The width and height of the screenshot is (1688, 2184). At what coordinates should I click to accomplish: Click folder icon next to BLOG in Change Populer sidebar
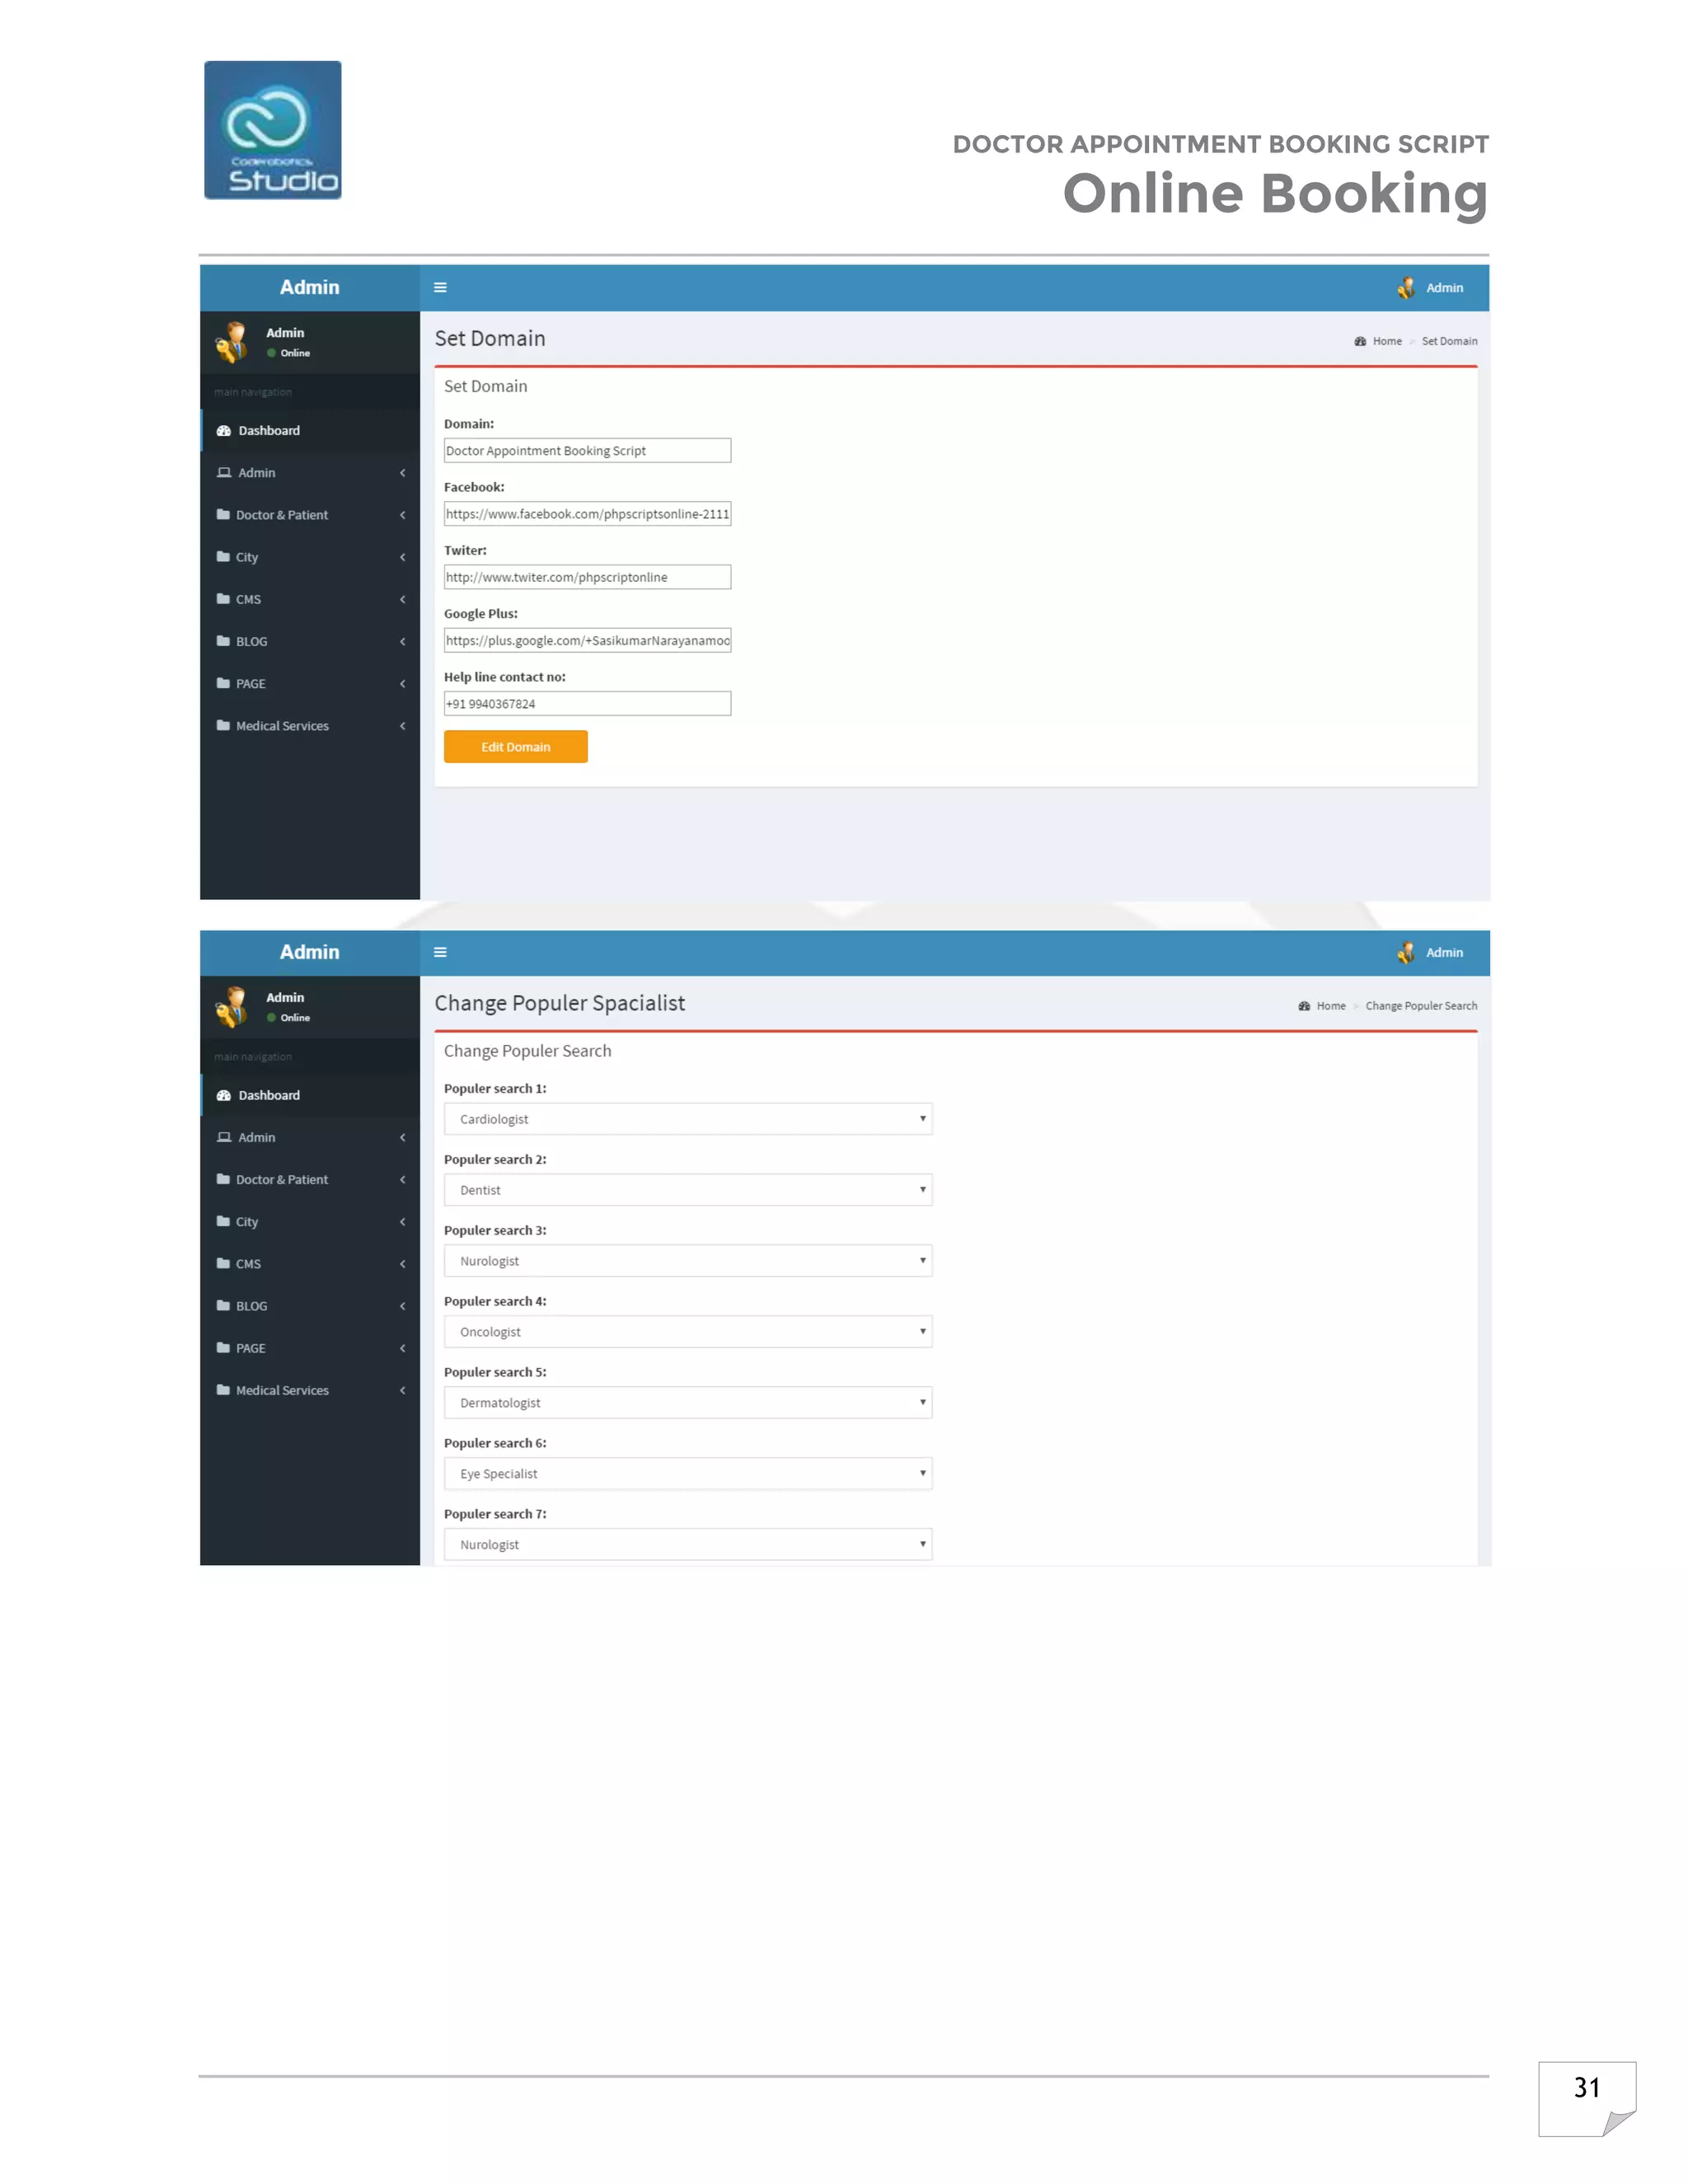(x=223, y=1306)
